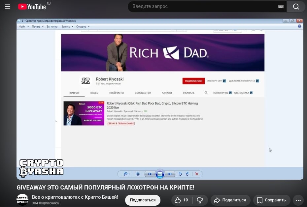Toggle dislike on the video
Viewport: 307px width, 207px height.
coord(200,200)
